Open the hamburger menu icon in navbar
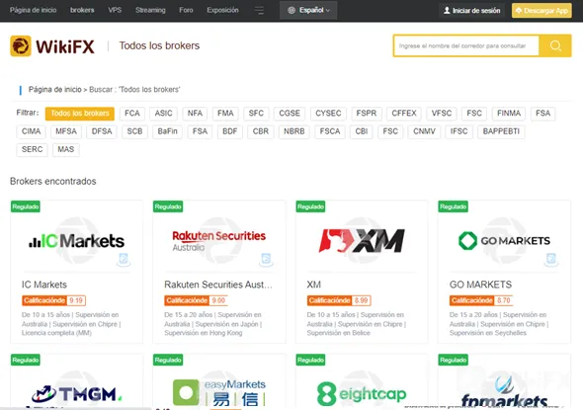The width and height of the screenshot is (583, 410). [259, 11]
